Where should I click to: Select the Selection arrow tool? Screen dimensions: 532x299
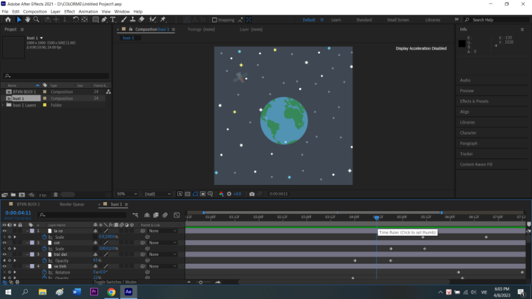coord(19,19)
